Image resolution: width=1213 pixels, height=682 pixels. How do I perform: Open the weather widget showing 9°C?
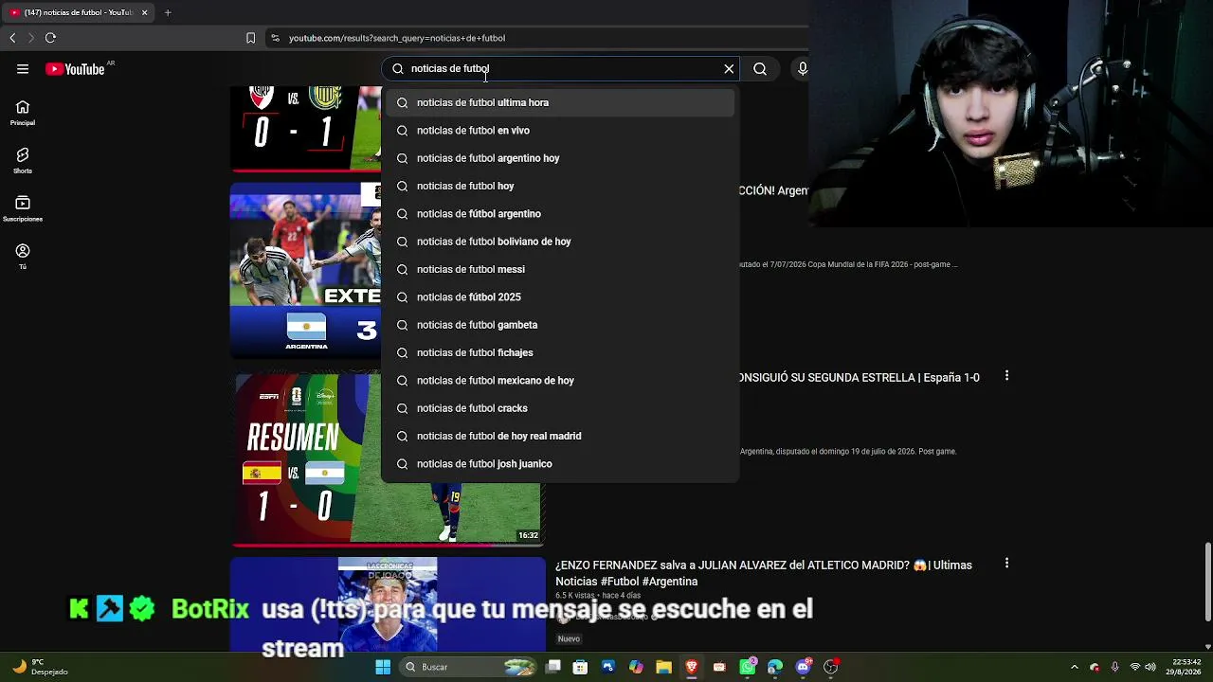(x=40, y=667)
